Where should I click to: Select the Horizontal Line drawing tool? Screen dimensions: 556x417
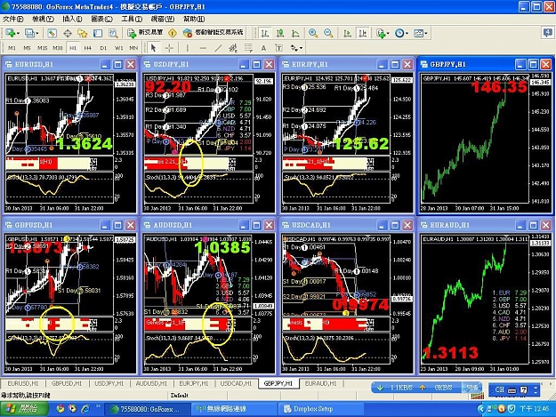point(203,48)
